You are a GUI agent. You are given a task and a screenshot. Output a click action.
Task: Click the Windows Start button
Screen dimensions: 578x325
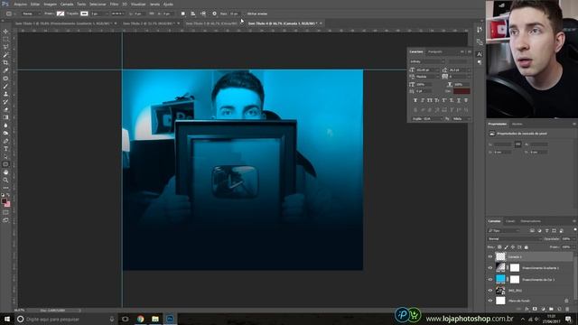click(7, 319)
